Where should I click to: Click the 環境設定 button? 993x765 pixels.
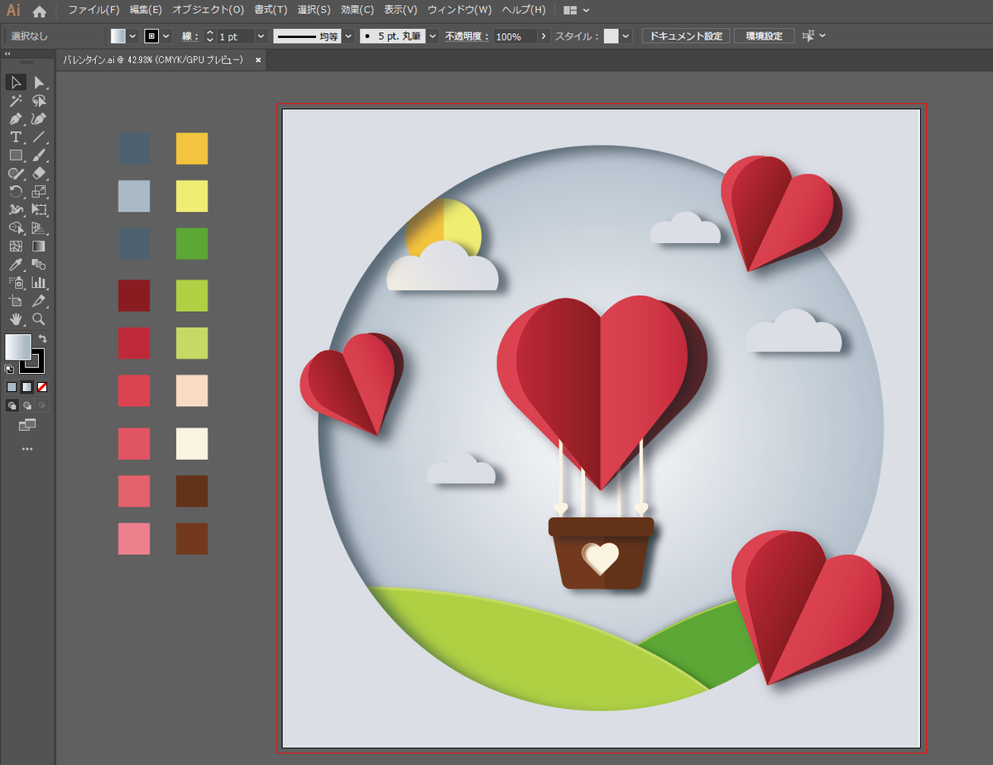[764, 36]
